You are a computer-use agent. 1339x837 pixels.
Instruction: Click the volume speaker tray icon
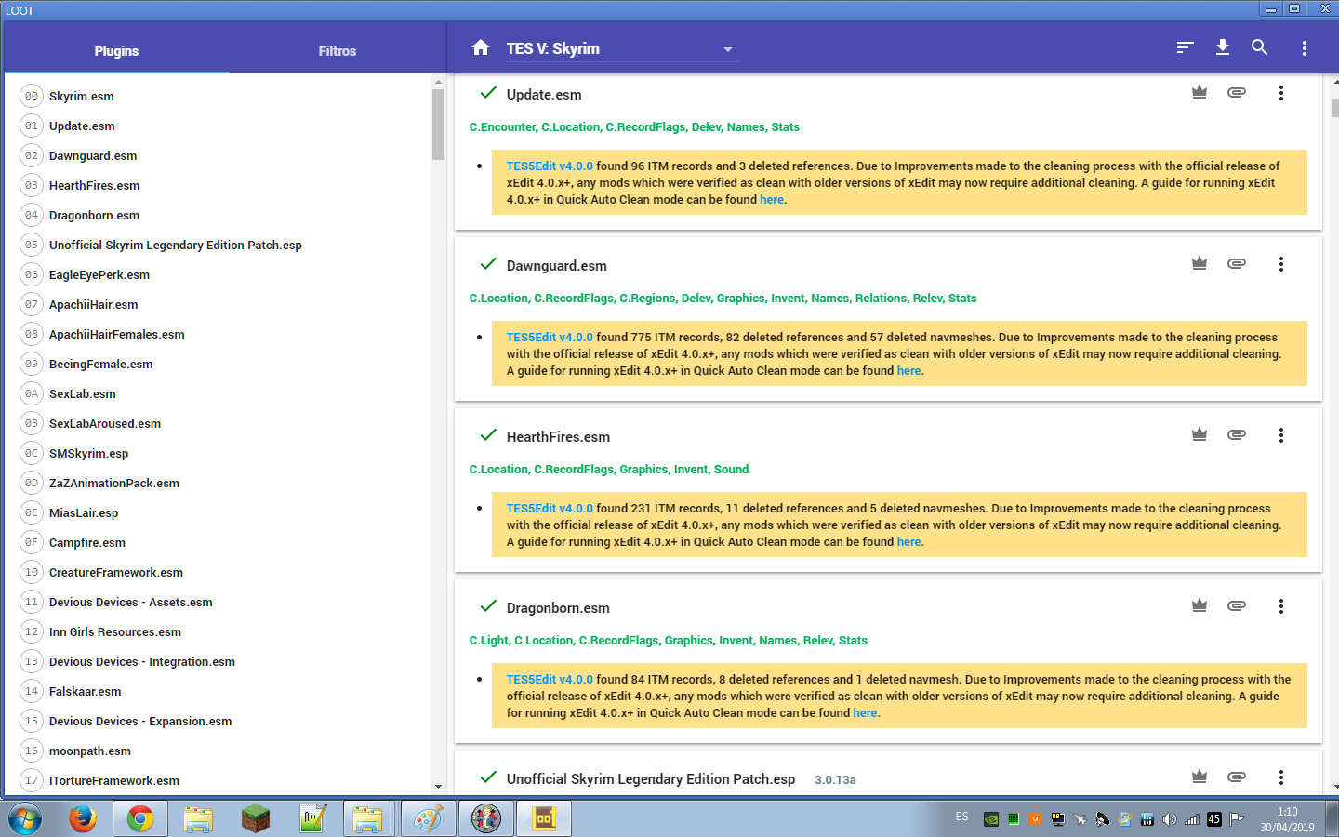click(x=1170, y=819)
